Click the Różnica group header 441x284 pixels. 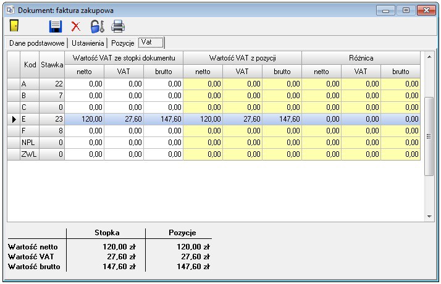click(x=361, y=58)
